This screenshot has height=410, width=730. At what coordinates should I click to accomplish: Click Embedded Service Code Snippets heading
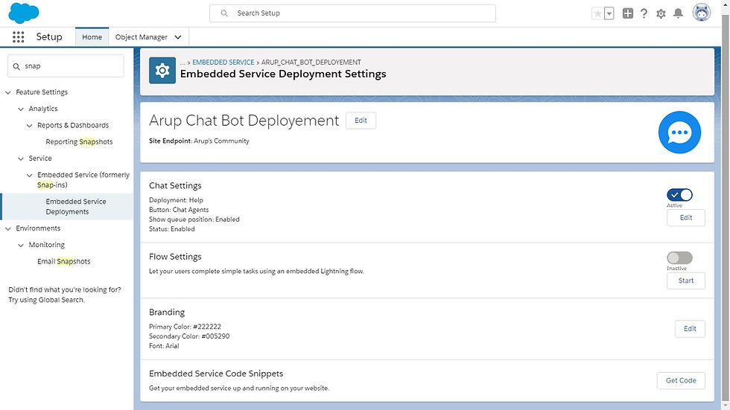(x=216, y=374)
